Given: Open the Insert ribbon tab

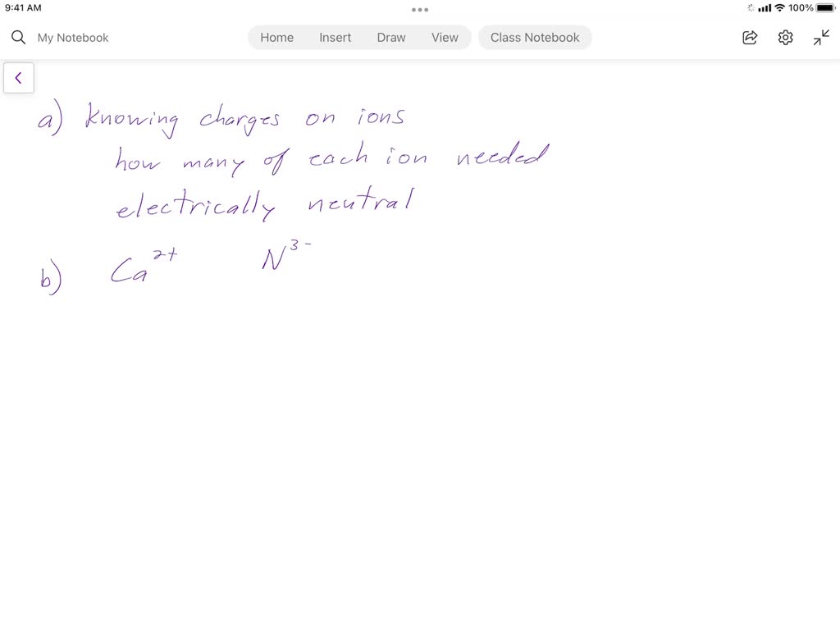Looking at the screenshot, I should pyautogui.click(x=335, y=37).
